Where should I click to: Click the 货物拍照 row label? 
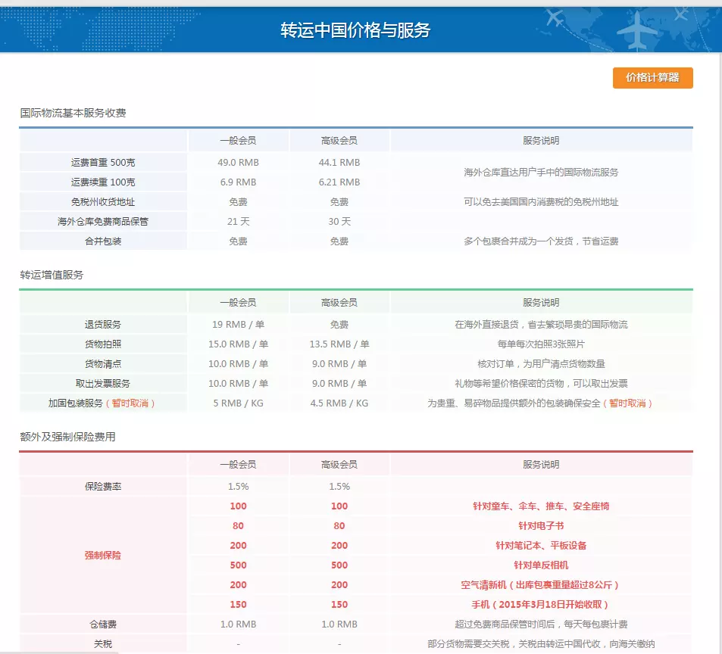[103, 344]
